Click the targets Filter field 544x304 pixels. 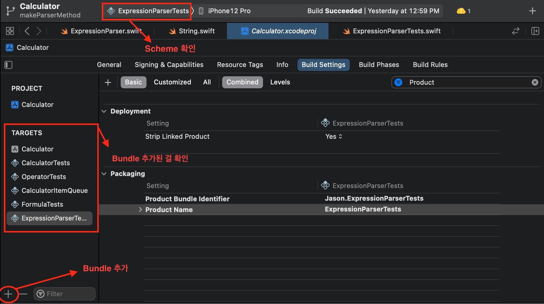[x=65, y=294]
